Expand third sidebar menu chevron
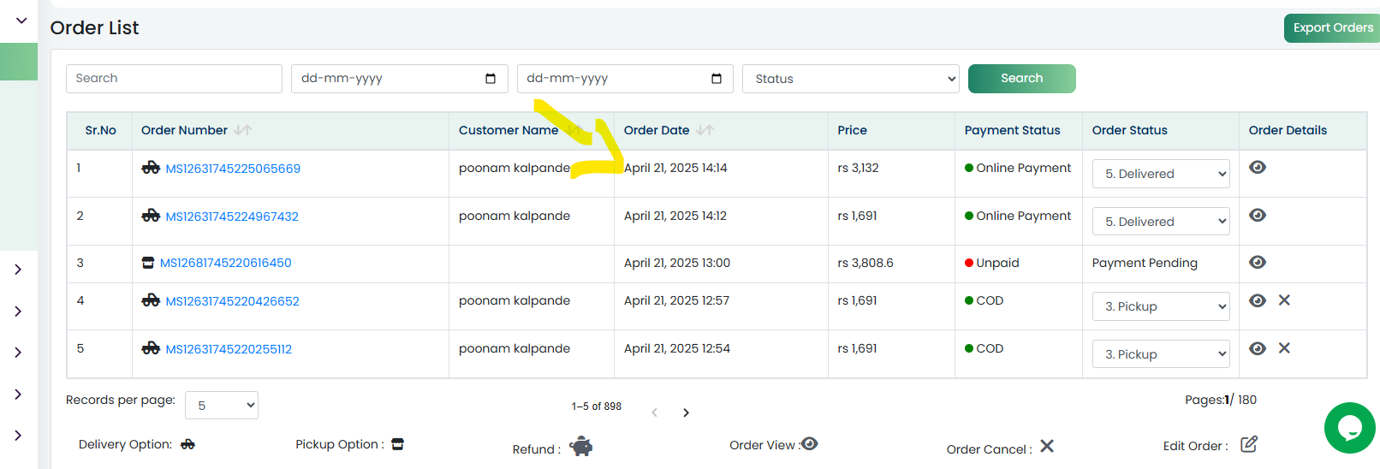This screenshot has height=469, width=1380. click(18, 353)
